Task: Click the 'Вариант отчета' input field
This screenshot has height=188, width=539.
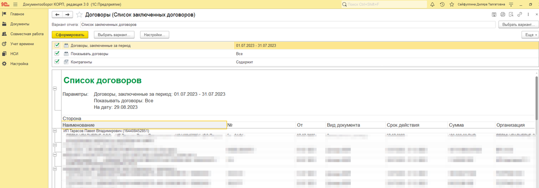Action: (x=287, y=25)
